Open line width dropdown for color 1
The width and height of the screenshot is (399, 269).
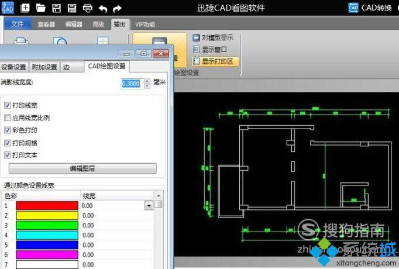(149, 205)
